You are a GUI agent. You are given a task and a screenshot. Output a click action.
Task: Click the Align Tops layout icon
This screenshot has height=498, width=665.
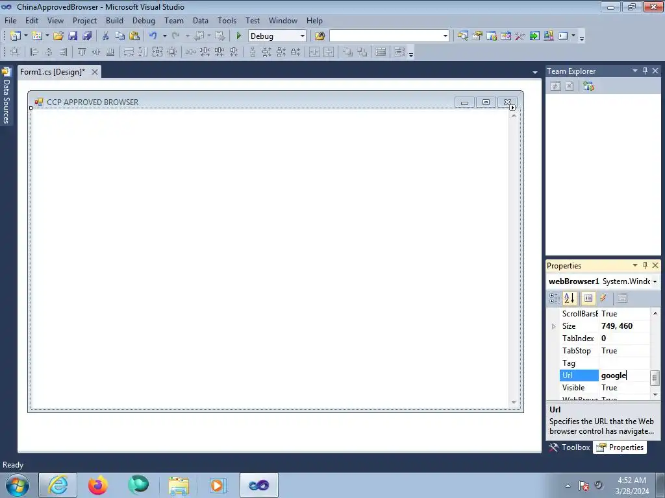(81, 52)
